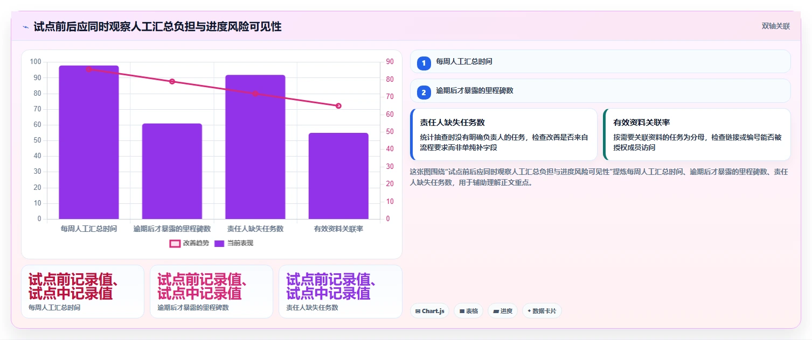
Task: Click the trend line point above 有效资料关联率
Action: 338,106
